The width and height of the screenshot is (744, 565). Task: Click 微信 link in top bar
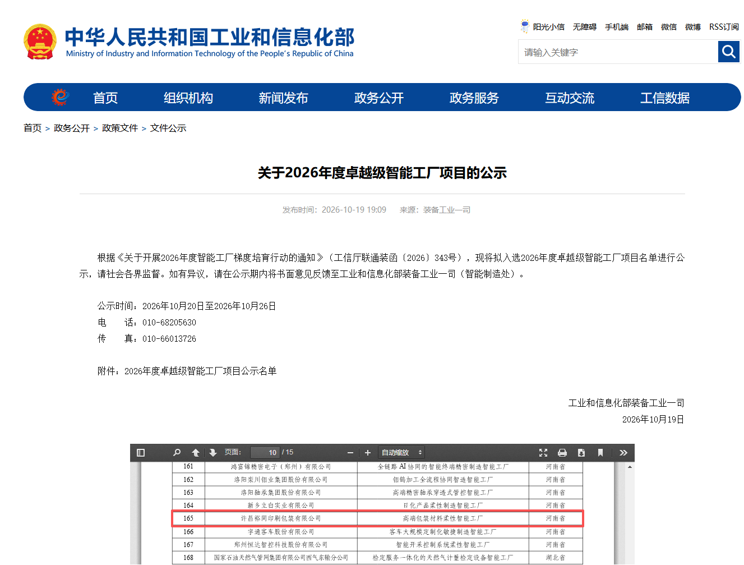[669, 27]
